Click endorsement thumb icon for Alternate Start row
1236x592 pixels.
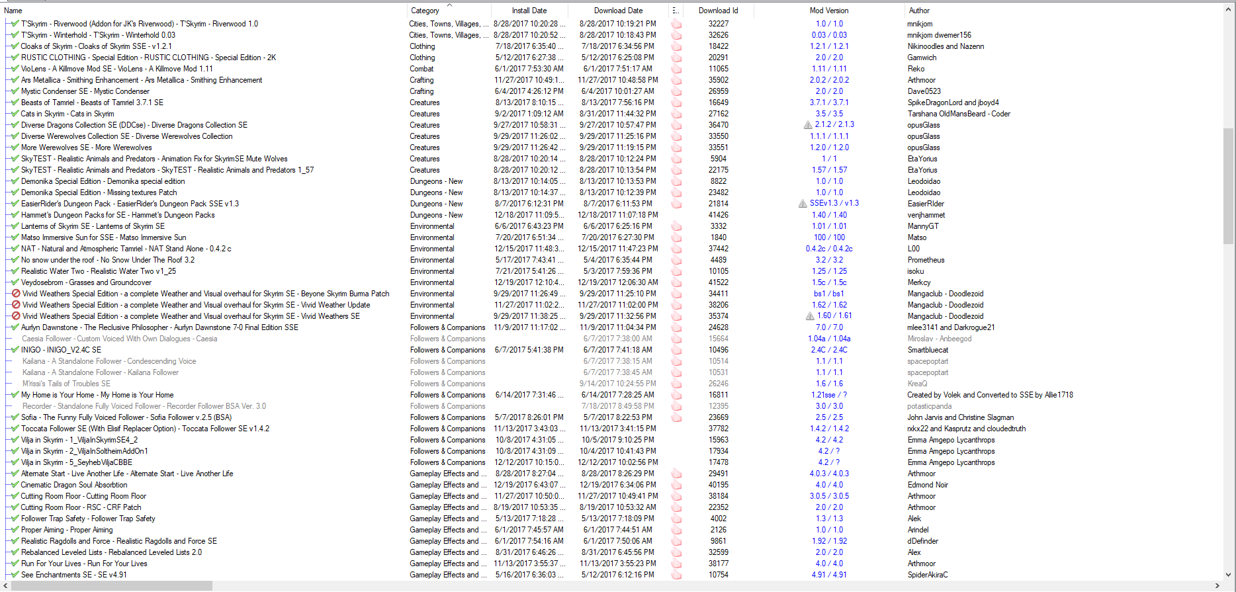pyautogui.click(x=676, y=474)
